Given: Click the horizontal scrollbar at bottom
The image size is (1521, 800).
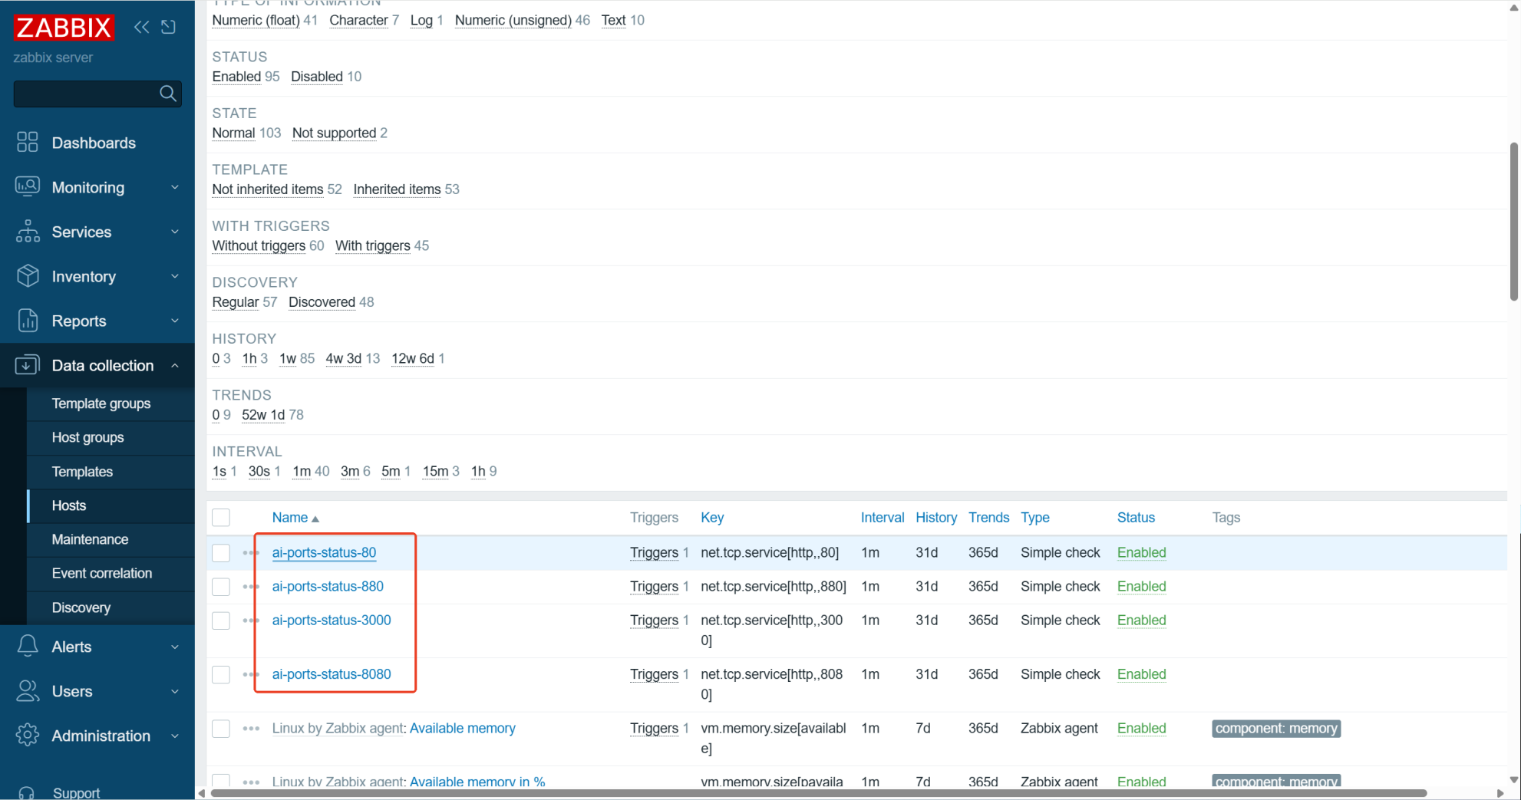Looking at the screenshot, I should 819,793.
